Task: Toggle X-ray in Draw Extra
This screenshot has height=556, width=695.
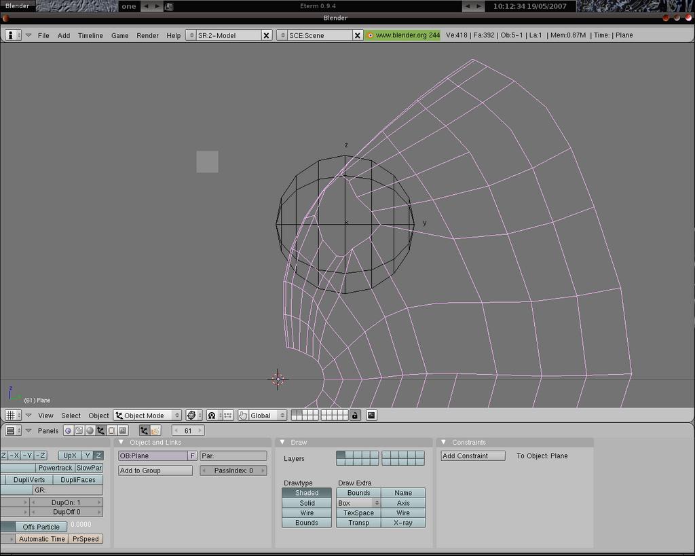Action: (403, 523)
